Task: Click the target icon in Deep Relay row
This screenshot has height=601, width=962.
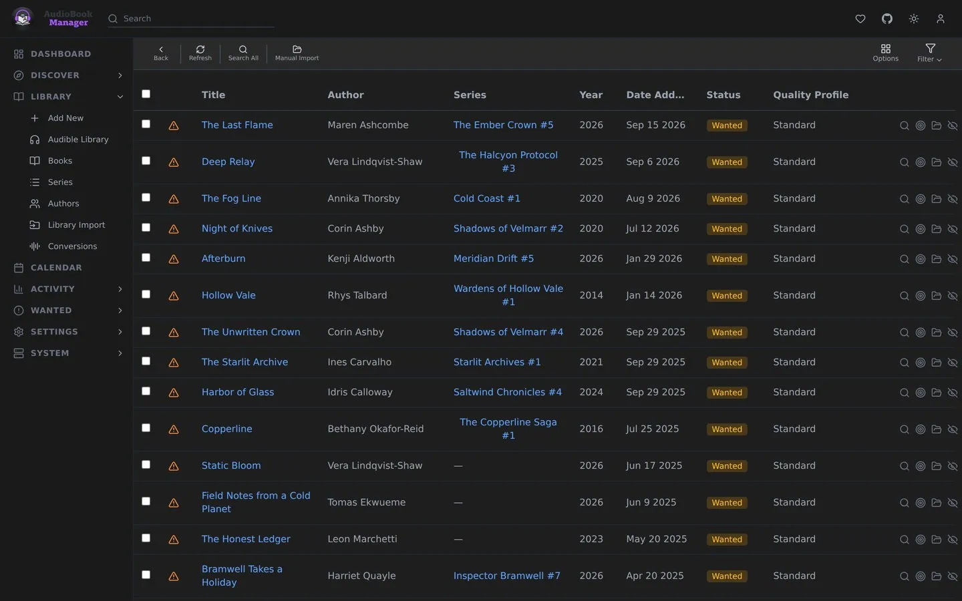Action: point(921,162)
